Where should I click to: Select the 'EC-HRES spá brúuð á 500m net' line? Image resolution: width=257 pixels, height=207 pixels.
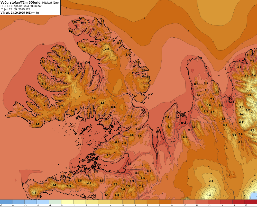(x=21, y=6)
